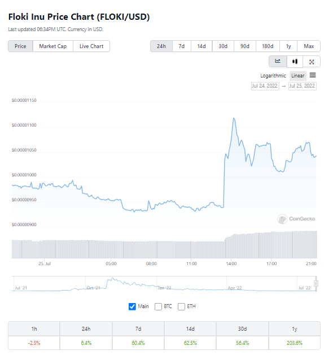The width and height of the screenshot is (324, 359).
Task: Click the 1y change value 203.6%
Action: point(295,343)
